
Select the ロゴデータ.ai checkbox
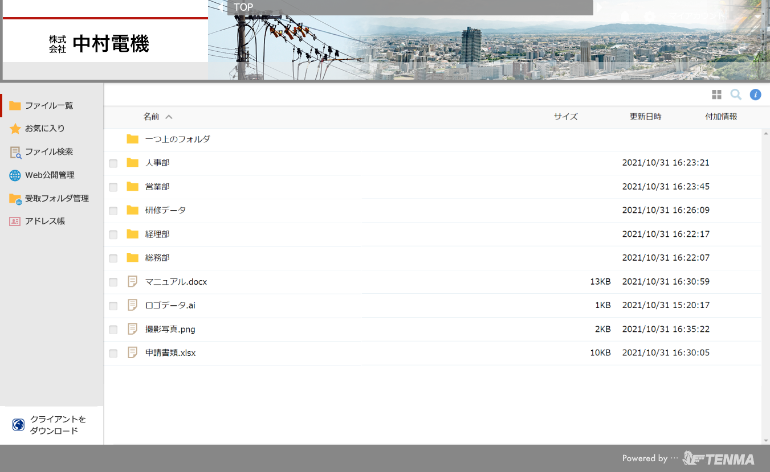113,306
